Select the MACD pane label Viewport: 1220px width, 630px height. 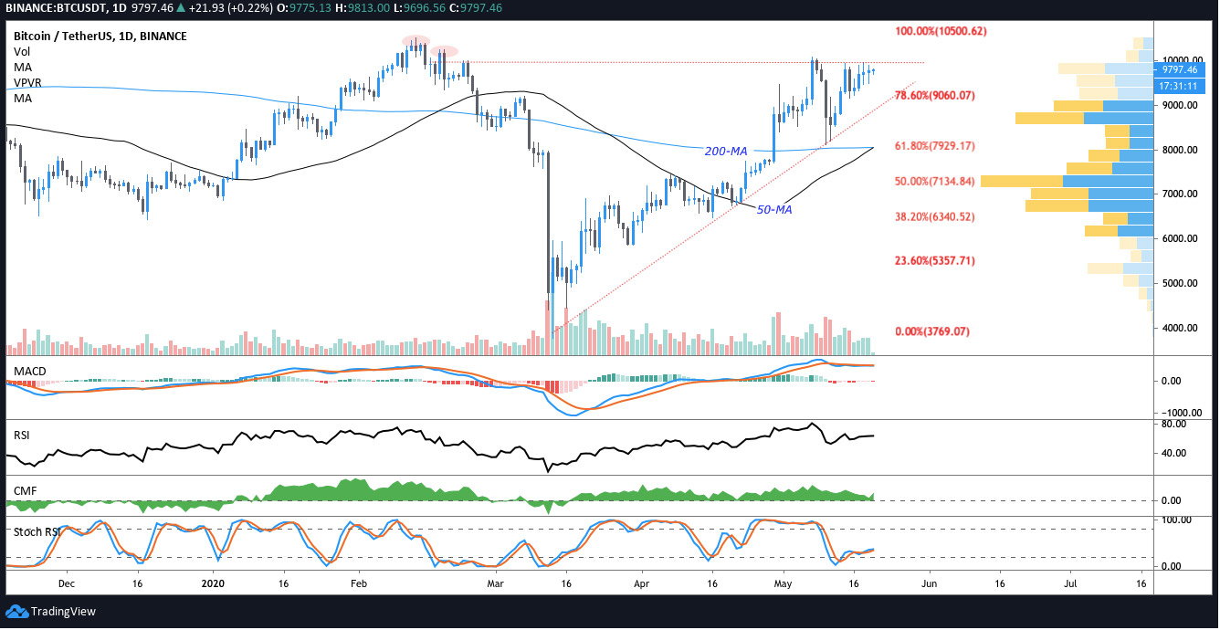click(x=30, y=371)
